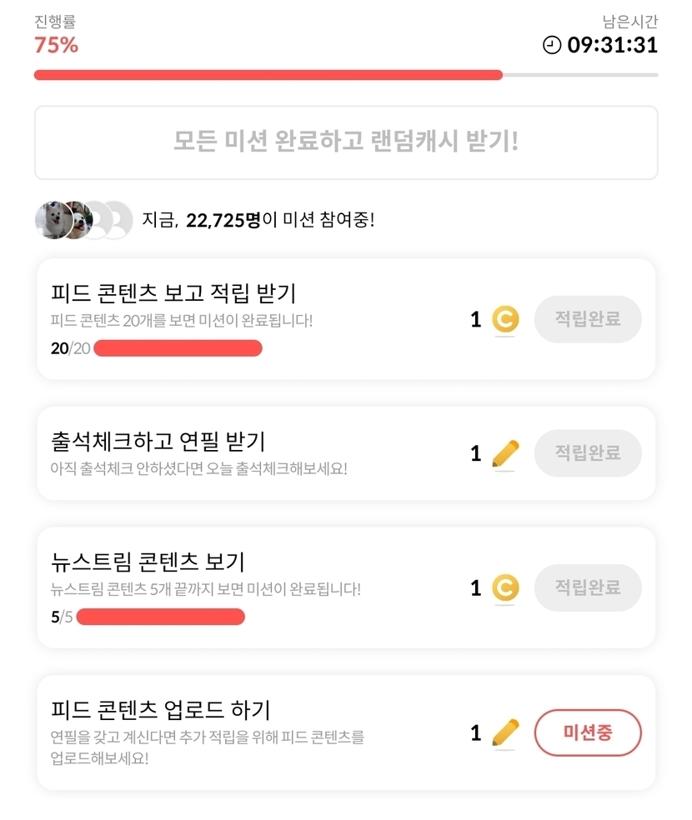Tap the 모든 미션 완료하고 랜덤캐시 받기 button
Viewport: 692px width, 820px height.
click(x=346, y=142)
